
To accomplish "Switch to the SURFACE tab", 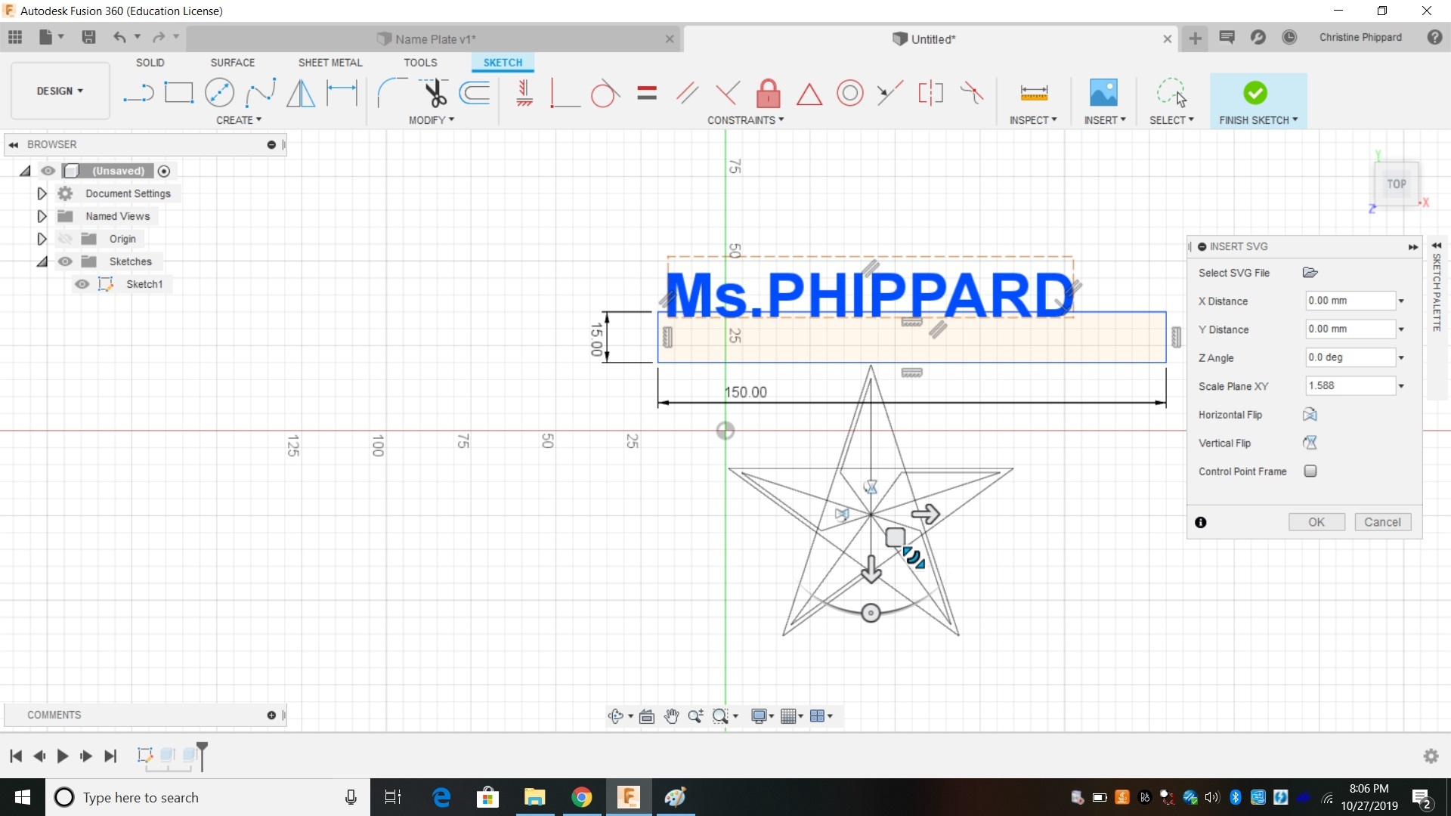I will (232, 63).
